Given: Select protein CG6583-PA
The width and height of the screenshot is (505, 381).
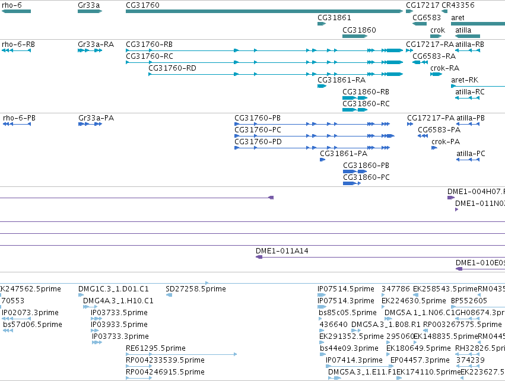Looking at the screenshot, I should coord(439,130).
